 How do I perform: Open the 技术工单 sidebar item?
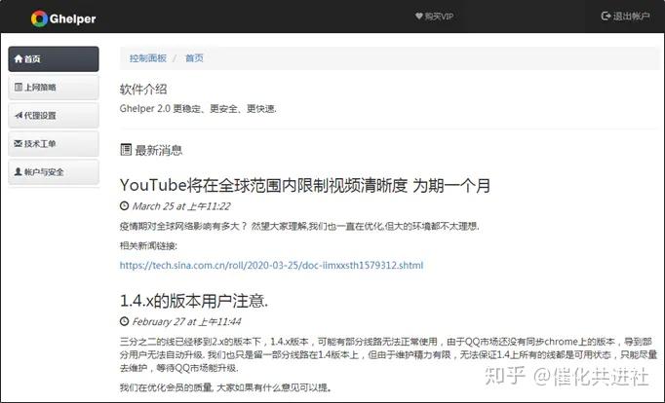pyautogui.click(x=54, y=143)
